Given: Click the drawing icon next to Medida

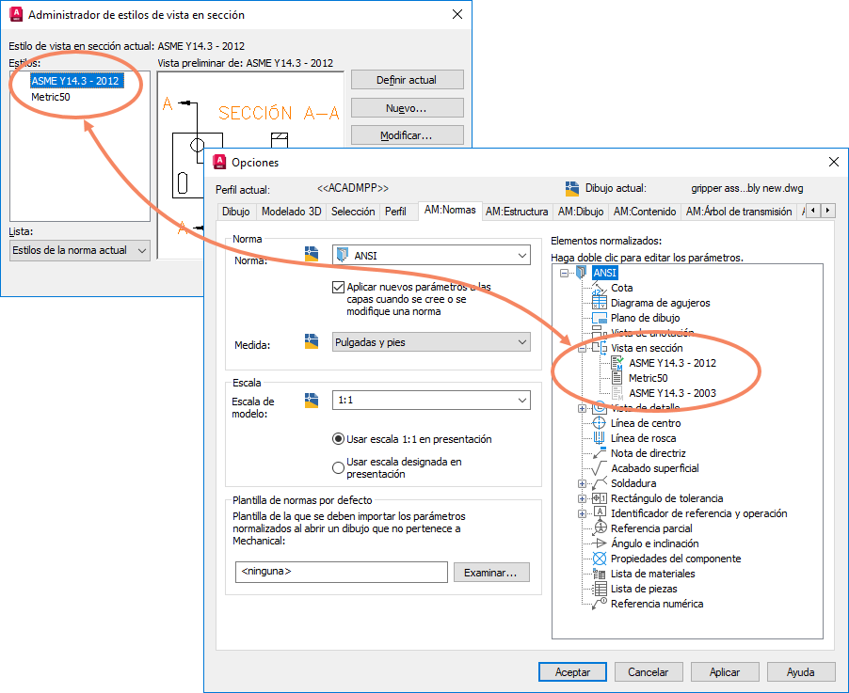Looking at the screenshot, I should pos(312,340).
